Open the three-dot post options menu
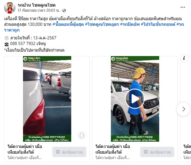The height and width of the screenshot is (165, 191). click(182, 7)
